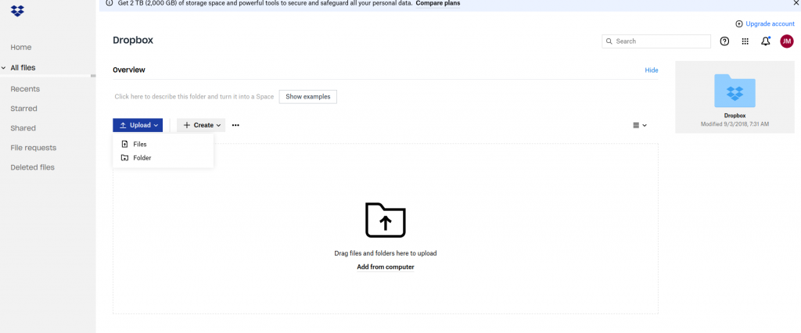The image size is (801, 333).
Task: Click 'Drag files and folders here to upload'
Action: [386, 253]
